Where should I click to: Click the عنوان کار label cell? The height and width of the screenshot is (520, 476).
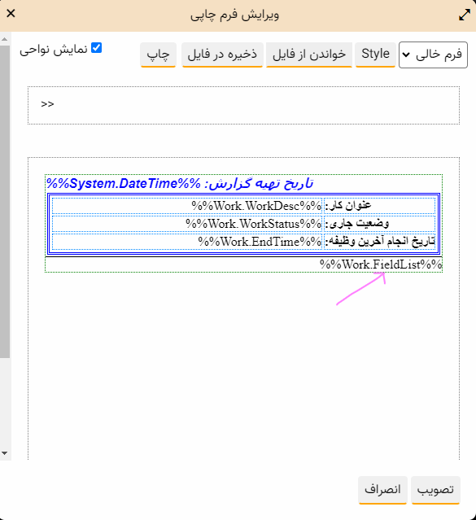(379, 206)
